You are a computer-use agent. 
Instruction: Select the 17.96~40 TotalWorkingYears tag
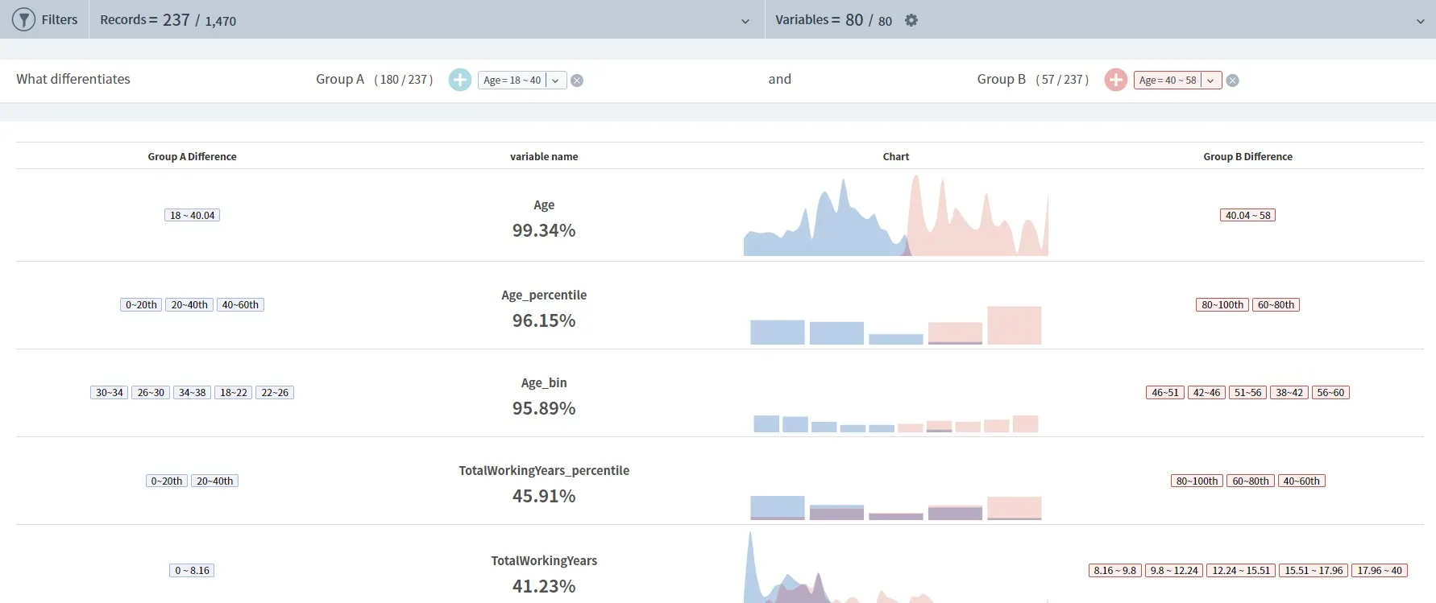point(1380,571)
